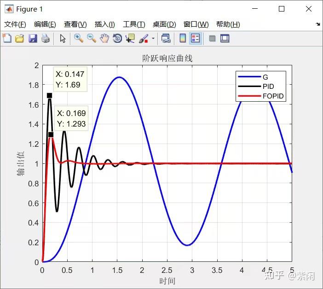
Task: Enable the Rotate 3D tool
Action: (x=117, y=38)
